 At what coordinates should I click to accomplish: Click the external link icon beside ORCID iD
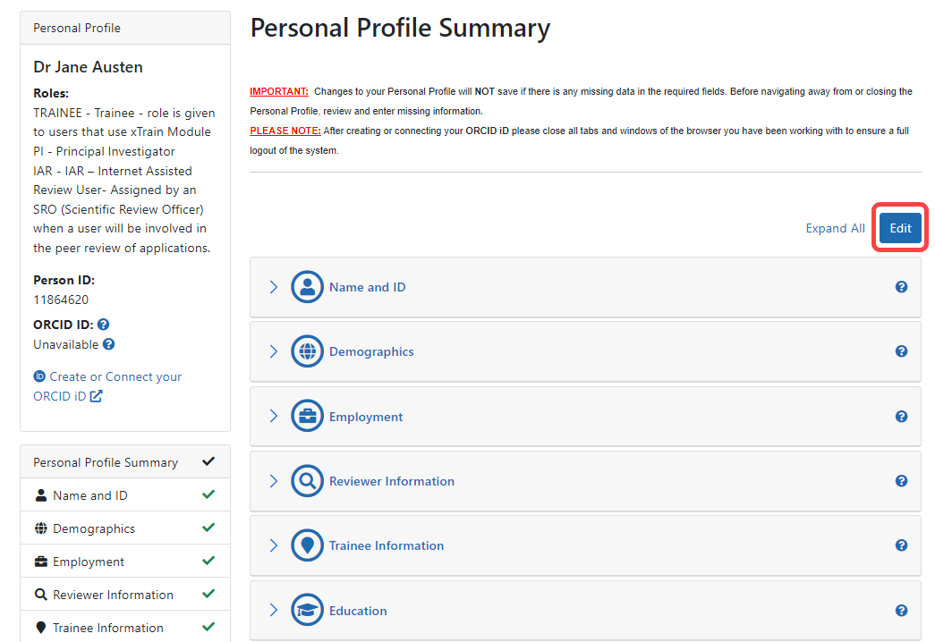click(x=98, y=396)
